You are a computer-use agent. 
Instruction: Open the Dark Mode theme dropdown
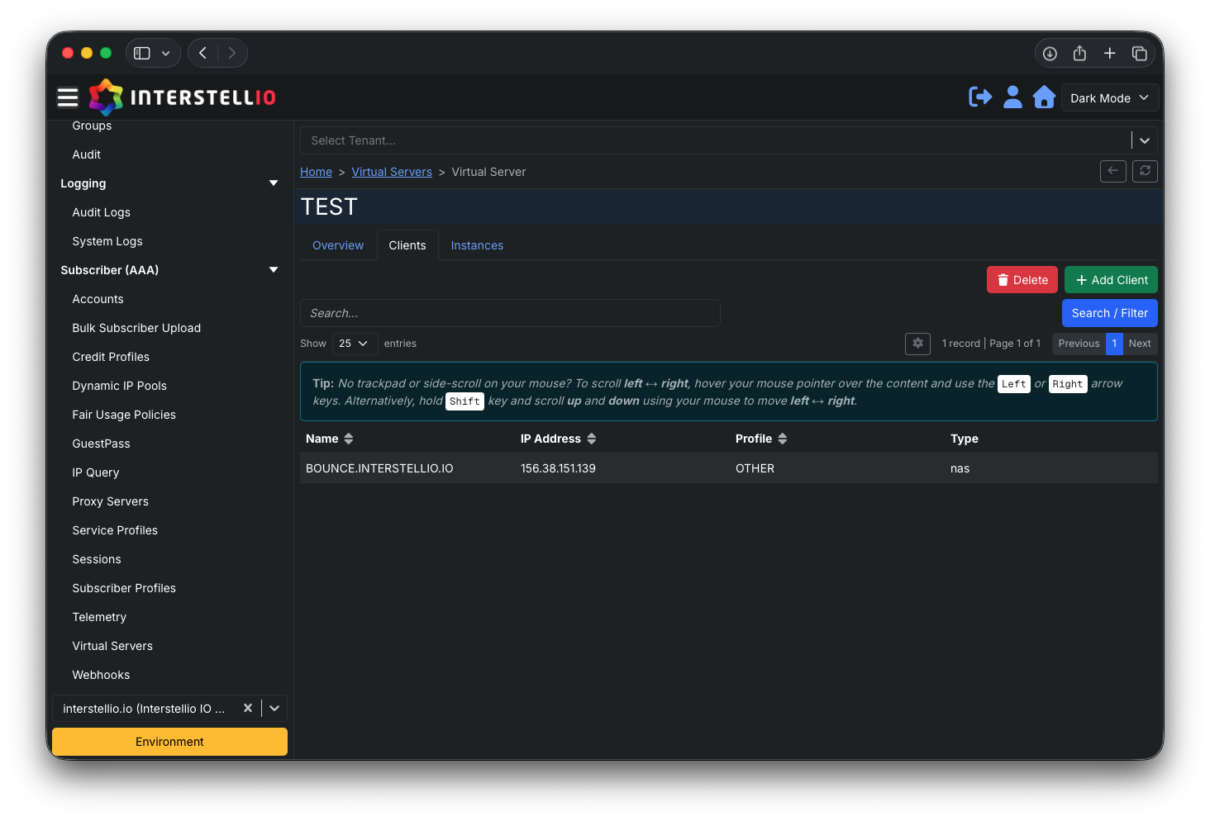coord(1109,97)
